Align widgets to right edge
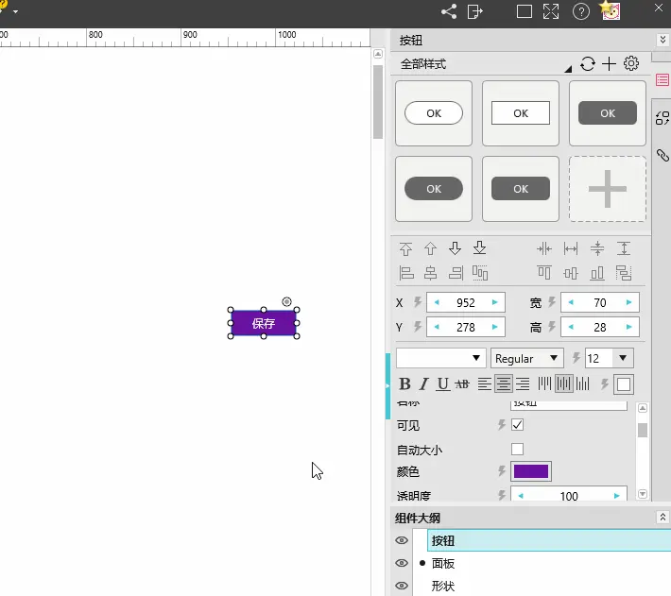This screenshot has height=596, width=671. (x=456, y=273)
